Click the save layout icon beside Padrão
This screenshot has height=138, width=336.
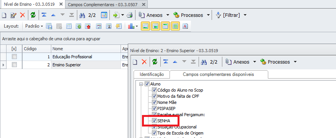coord(49,26)
